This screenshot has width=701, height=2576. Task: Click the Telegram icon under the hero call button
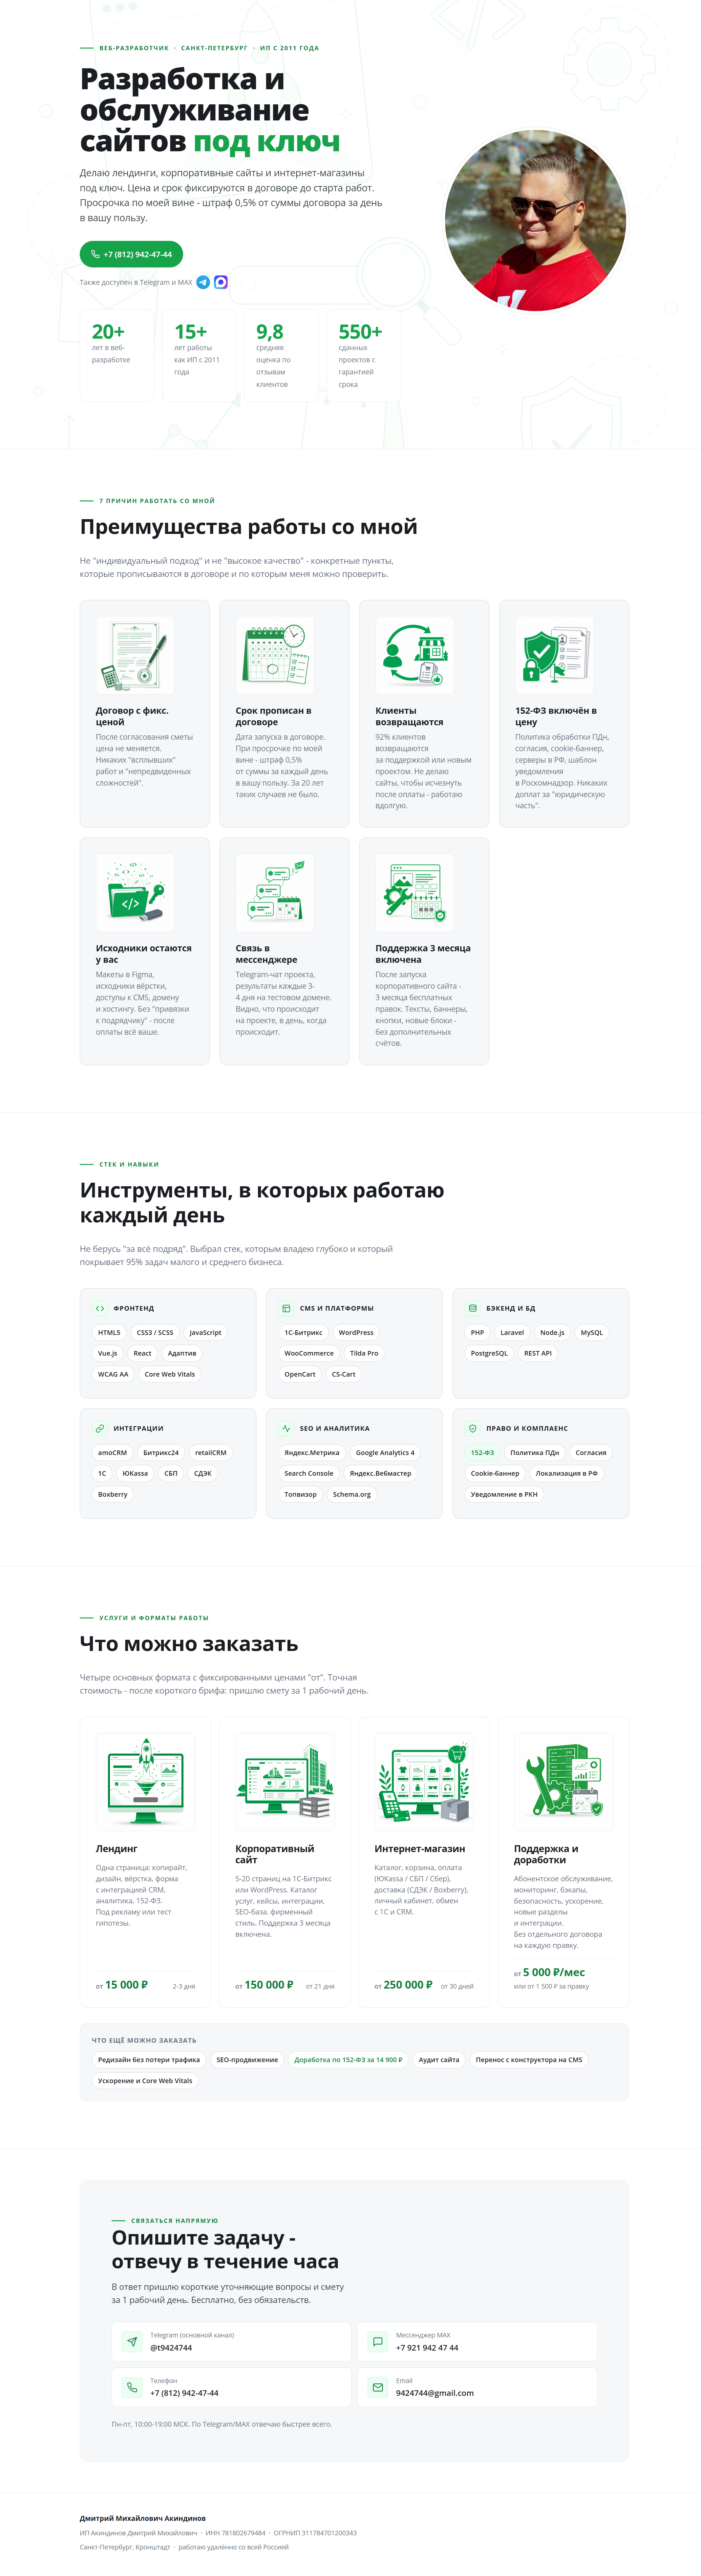coord(203,282)
